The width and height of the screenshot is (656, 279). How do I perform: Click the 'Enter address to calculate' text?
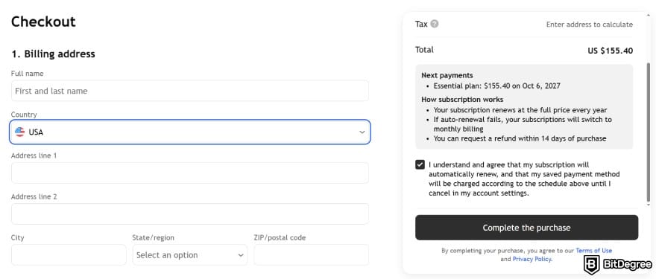[x=590, y=25]
